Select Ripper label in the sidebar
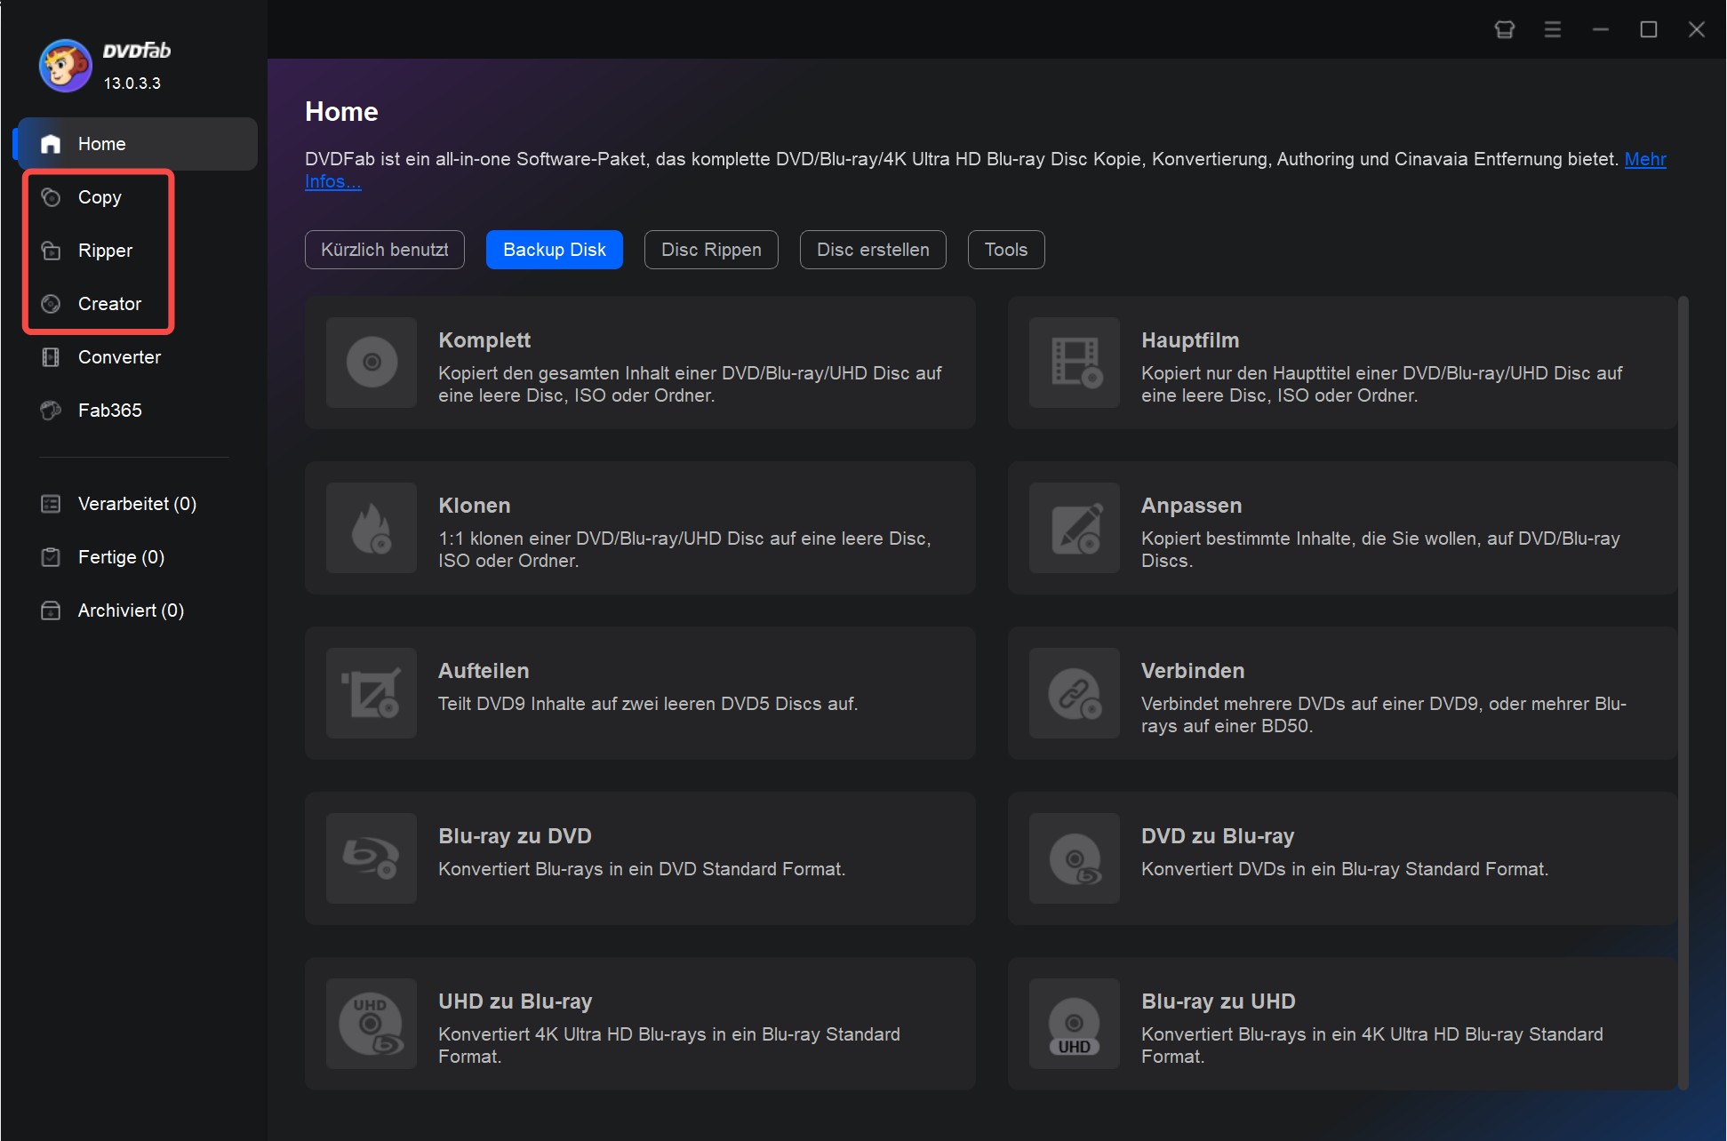This screenshot has height=1141, width=1727. point(105,251)
